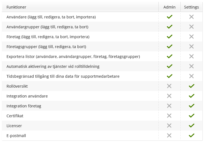Click Admin cross for Certifikat row

tap(169, 116)
